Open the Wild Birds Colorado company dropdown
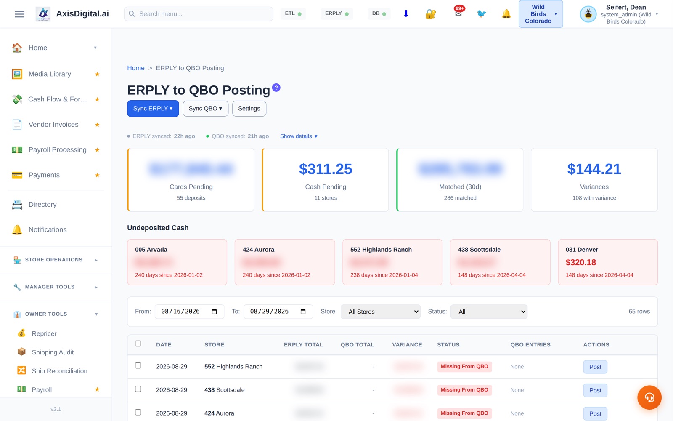The width and height of the screenshot is (673, 421). click(541, 14)
